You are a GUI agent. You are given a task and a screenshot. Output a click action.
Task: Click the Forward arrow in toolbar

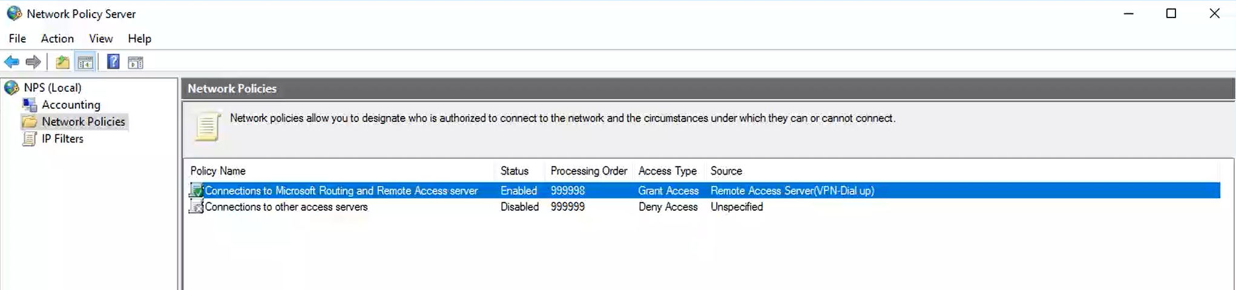(x=33, y=62)
